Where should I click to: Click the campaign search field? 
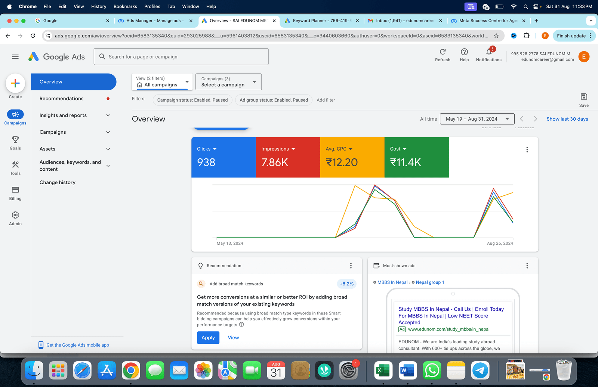(181, 57)
